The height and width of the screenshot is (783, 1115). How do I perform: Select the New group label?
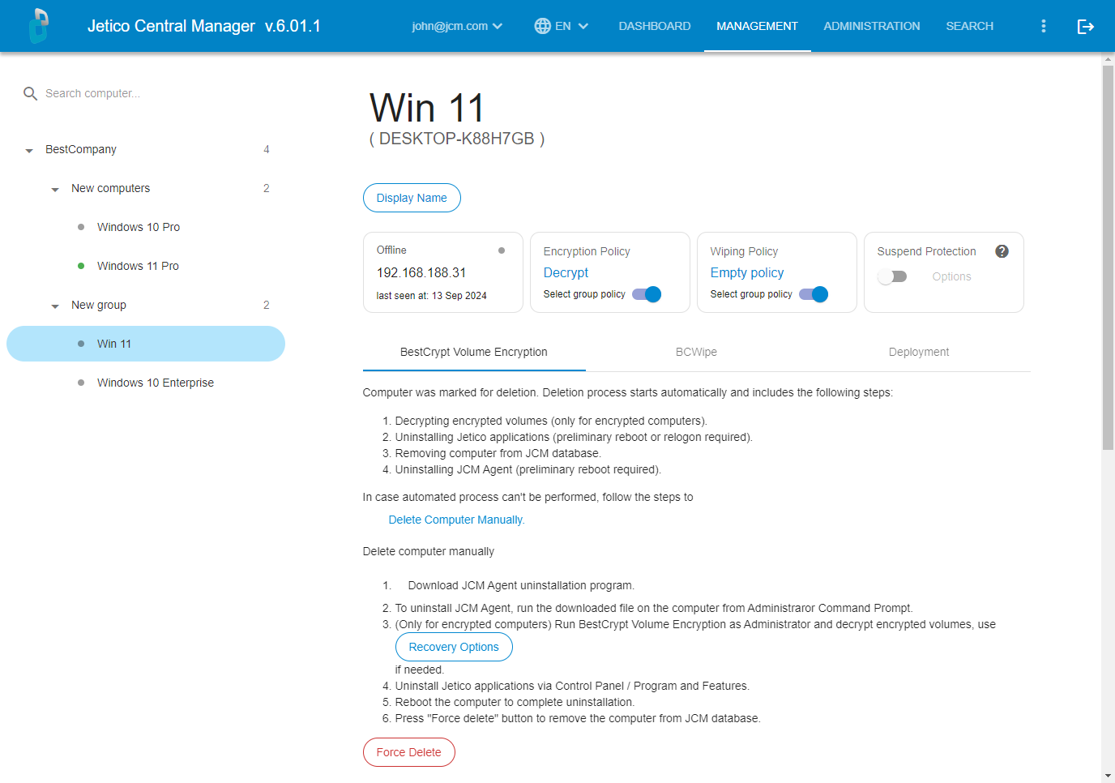pos(99,305)
